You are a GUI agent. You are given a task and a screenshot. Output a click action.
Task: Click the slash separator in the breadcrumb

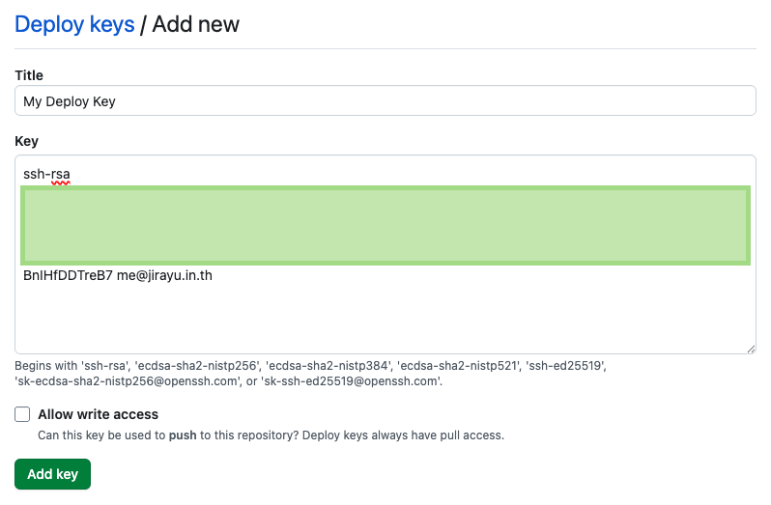[143, 24]
